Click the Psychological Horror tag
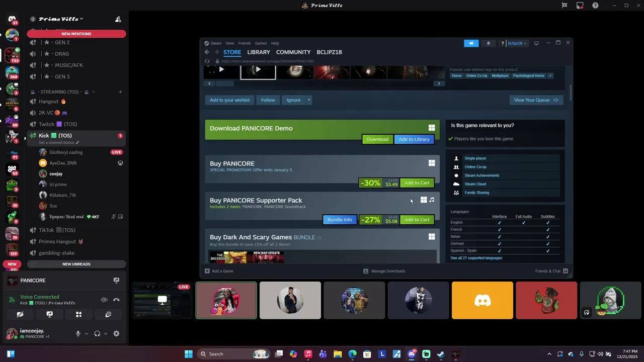This screenshot has height=362, width=644. 529,75
